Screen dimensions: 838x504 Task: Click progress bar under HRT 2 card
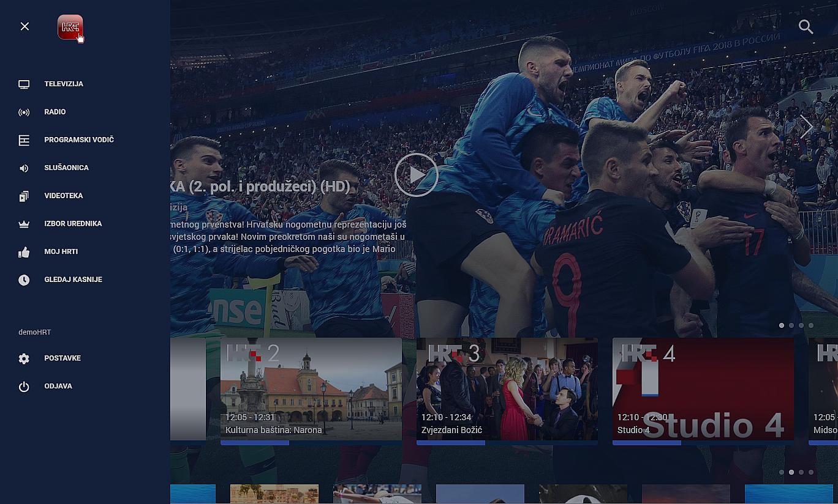pos(311,443)
